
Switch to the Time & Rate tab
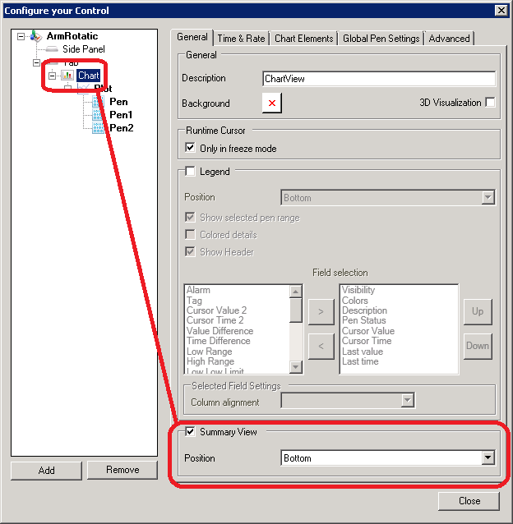click(241, 39)
